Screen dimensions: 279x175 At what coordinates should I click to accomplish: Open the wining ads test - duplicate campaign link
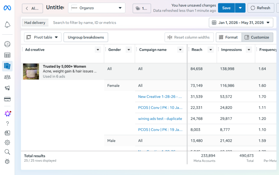tap(160, 118)
